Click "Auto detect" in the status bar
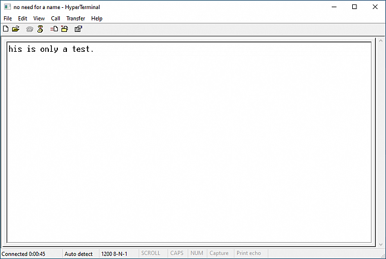This screenshot has width=386, height=259. (x=78, y=254)
